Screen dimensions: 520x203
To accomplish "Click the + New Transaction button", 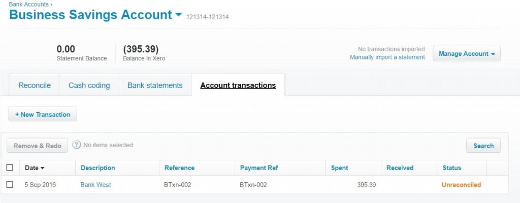I will 43,114.
